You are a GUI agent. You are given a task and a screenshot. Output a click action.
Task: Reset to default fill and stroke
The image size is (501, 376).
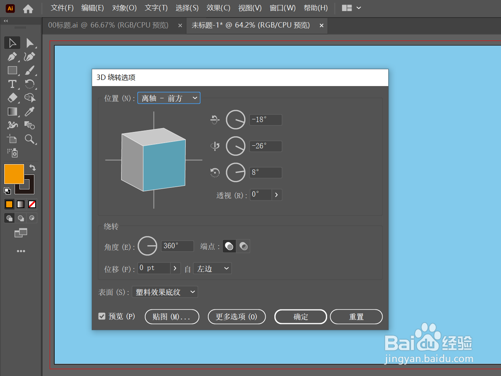pos(7,190)
